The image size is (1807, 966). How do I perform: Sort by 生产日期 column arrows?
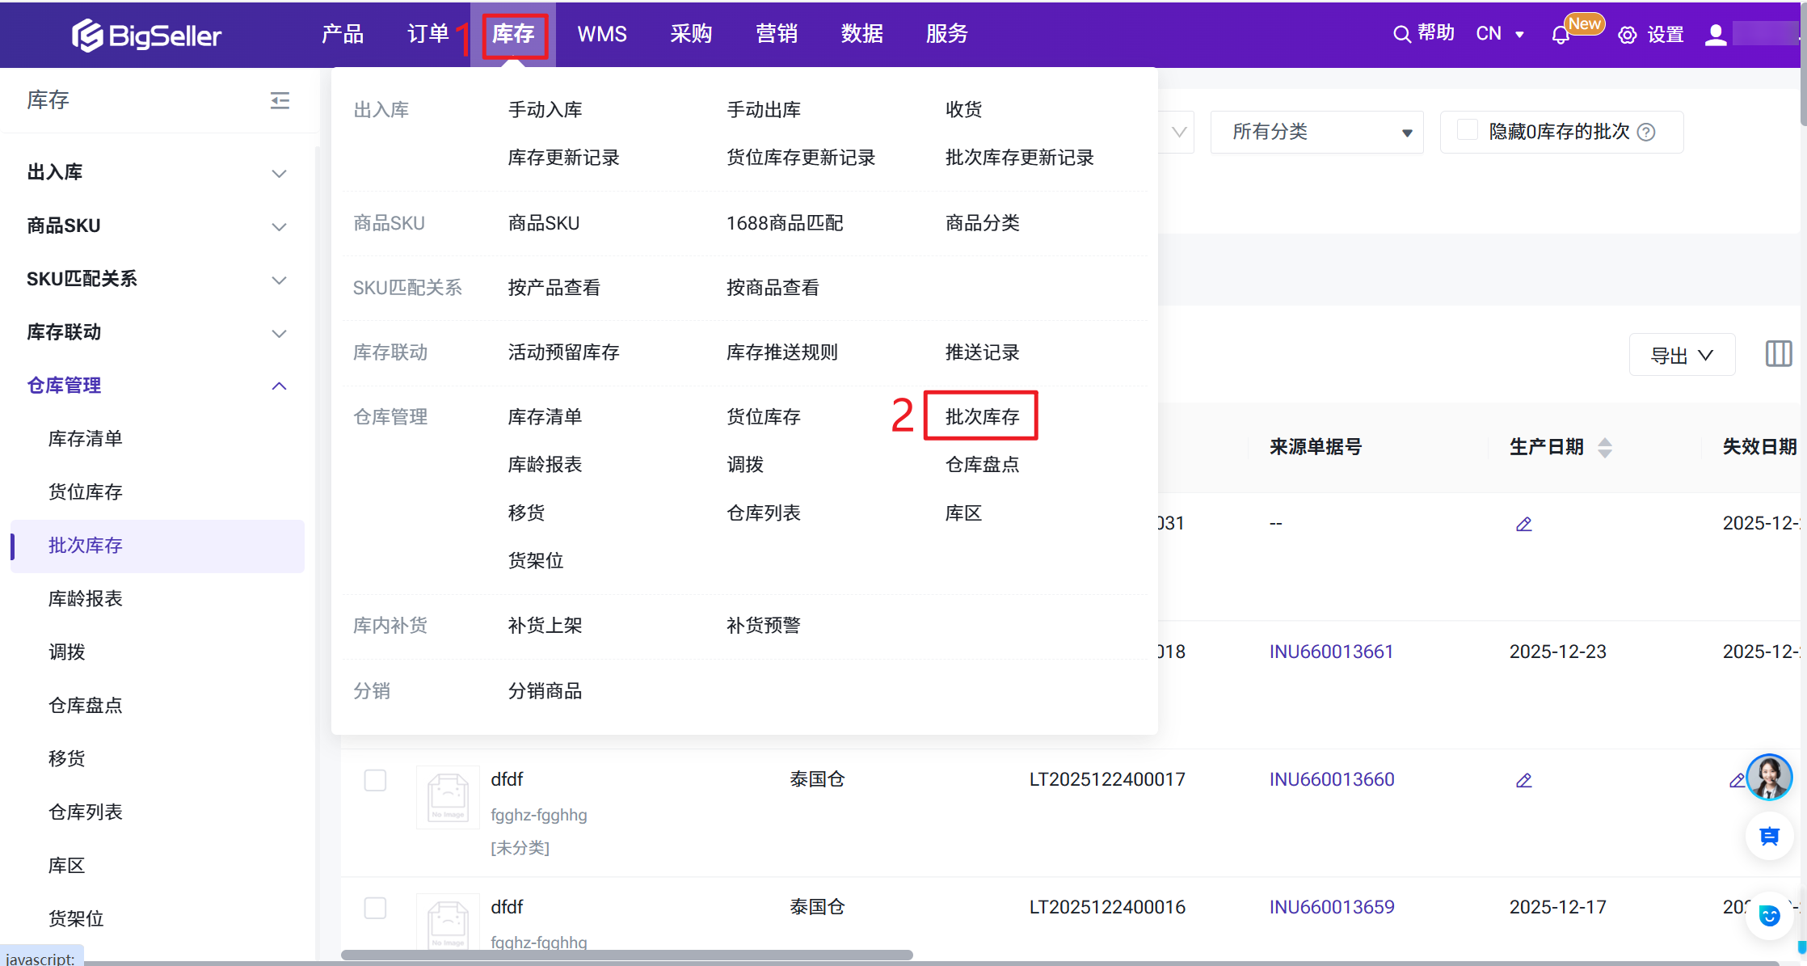[x=1605, y=447]
